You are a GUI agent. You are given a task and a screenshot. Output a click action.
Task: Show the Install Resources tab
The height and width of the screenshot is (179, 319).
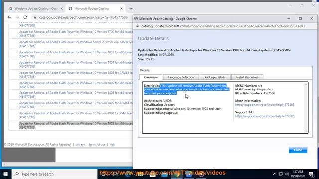click(247, 77)
